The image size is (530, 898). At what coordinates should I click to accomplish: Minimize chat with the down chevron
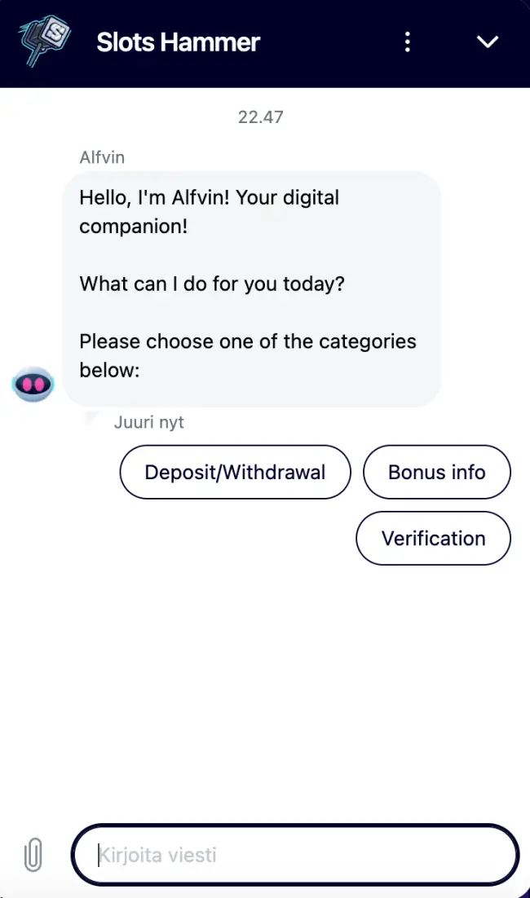tap(488, 42)
